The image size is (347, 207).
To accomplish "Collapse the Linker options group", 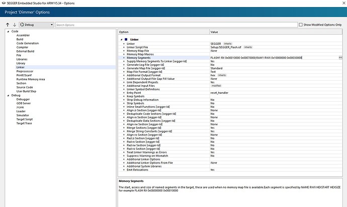I will 121,39.
